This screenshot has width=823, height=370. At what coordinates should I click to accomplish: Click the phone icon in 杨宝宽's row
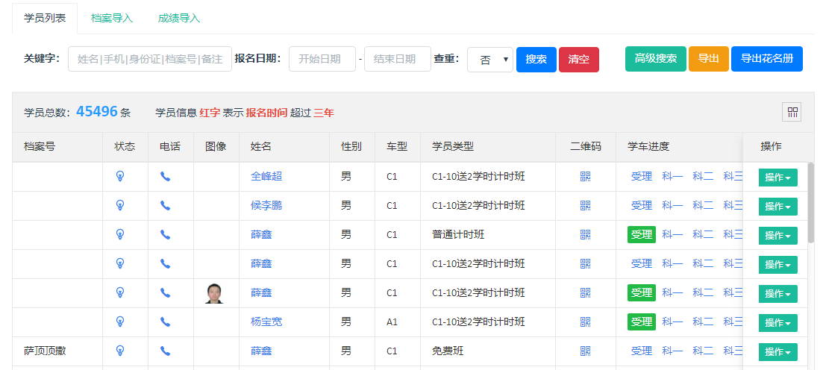pyautogui.click(x=166, y=322)
